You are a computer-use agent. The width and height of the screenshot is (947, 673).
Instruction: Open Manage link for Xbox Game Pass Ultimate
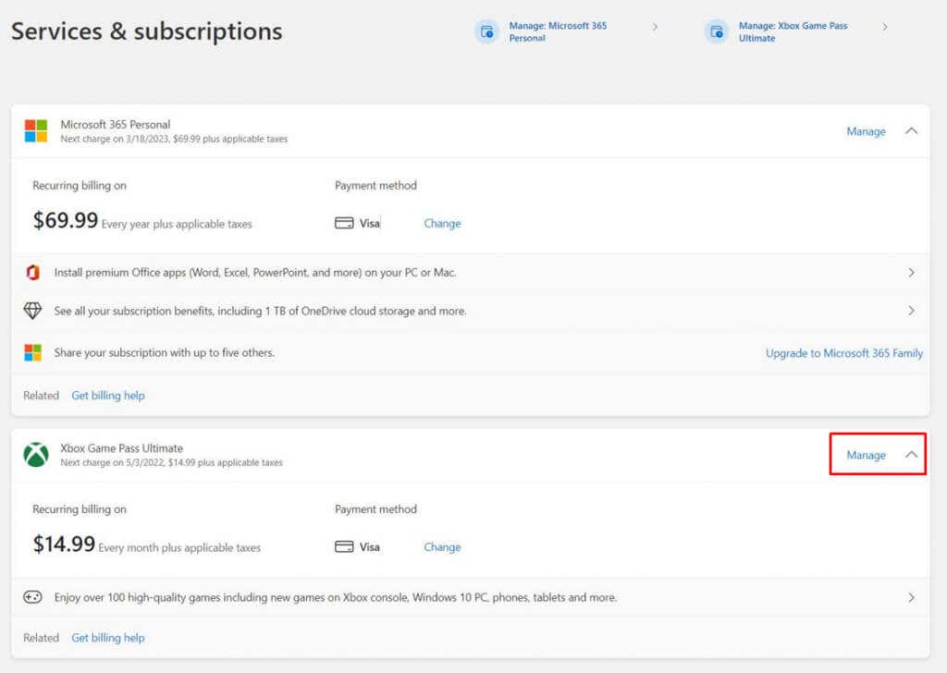(x=866, y=455)
